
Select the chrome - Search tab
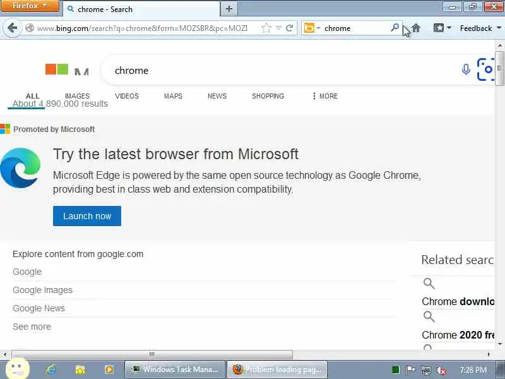(141, 9)
